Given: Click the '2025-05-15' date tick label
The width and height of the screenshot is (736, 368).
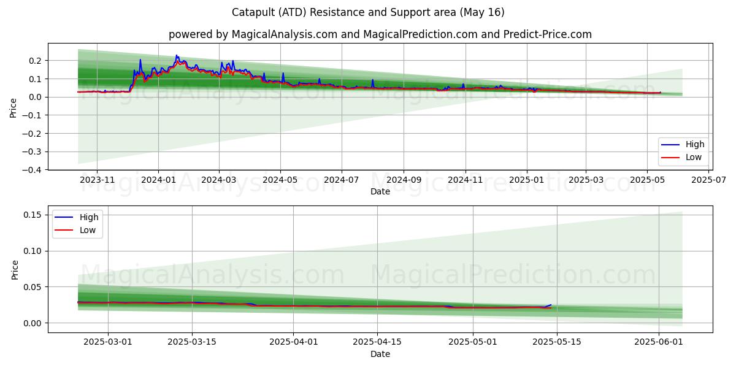Looking at the screenshot, I should click(557, 342).
